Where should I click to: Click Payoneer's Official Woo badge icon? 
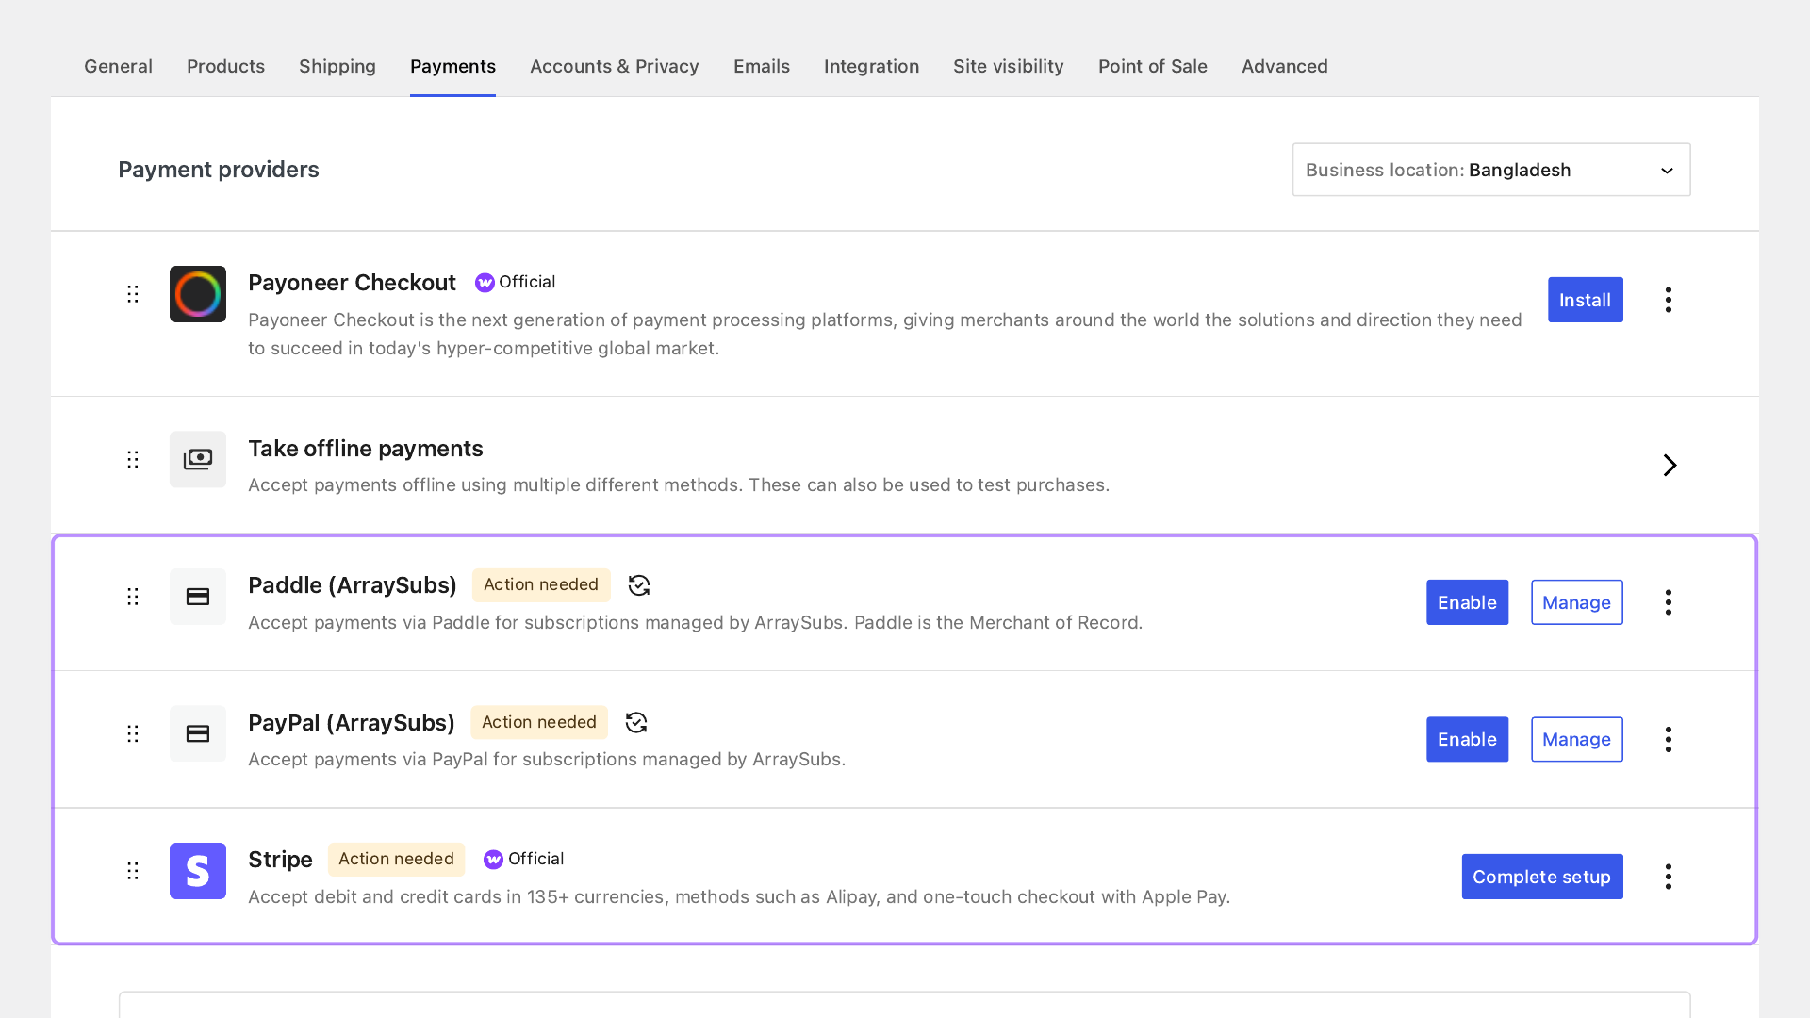[485, 283]
